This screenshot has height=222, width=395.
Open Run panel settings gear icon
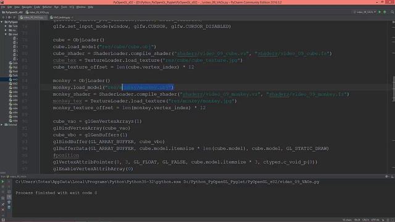tap(387, 176)
